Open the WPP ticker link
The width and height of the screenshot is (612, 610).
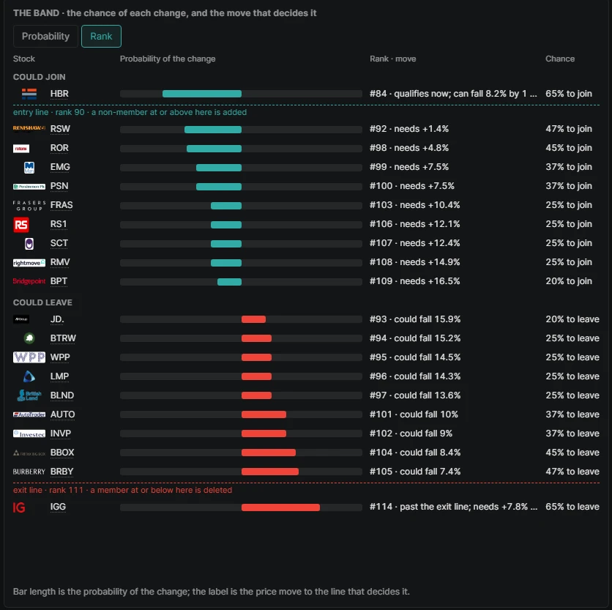coord(60,357)
